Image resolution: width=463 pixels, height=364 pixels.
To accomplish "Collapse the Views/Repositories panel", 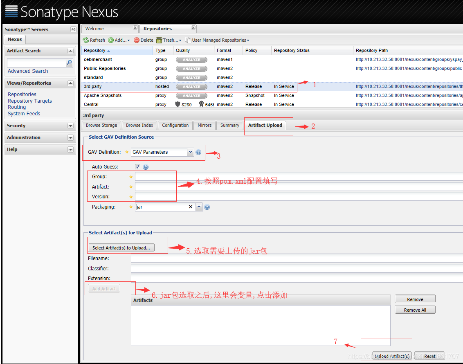I will tap(70, 83).
